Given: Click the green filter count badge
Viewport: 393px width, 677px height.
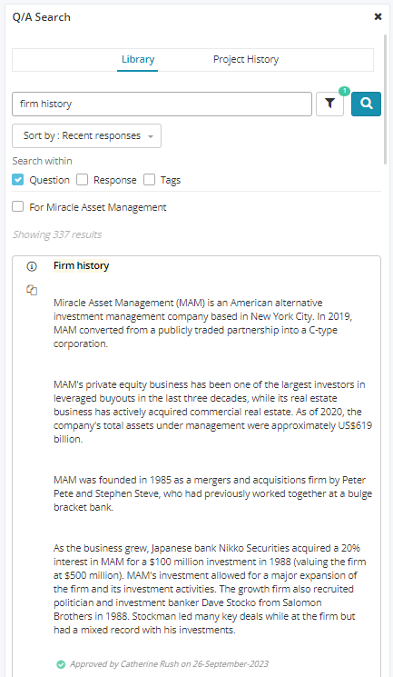Looking at the screenshot, I should [344, 91].
